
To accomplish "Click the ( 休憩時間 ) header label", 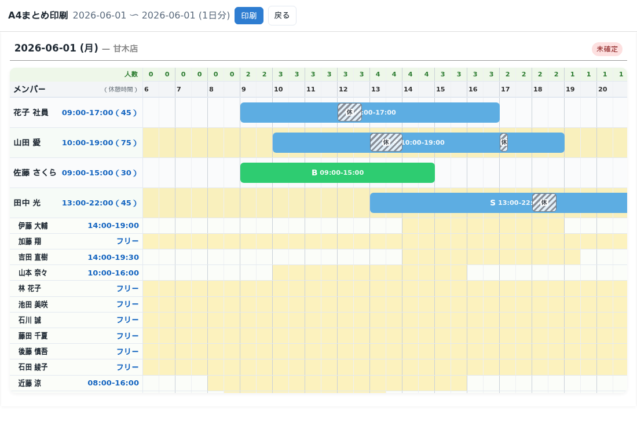I will (120, 89).
